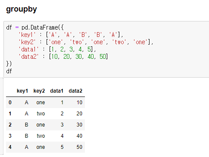Select the data1 column header

click(x=56, y=91)
